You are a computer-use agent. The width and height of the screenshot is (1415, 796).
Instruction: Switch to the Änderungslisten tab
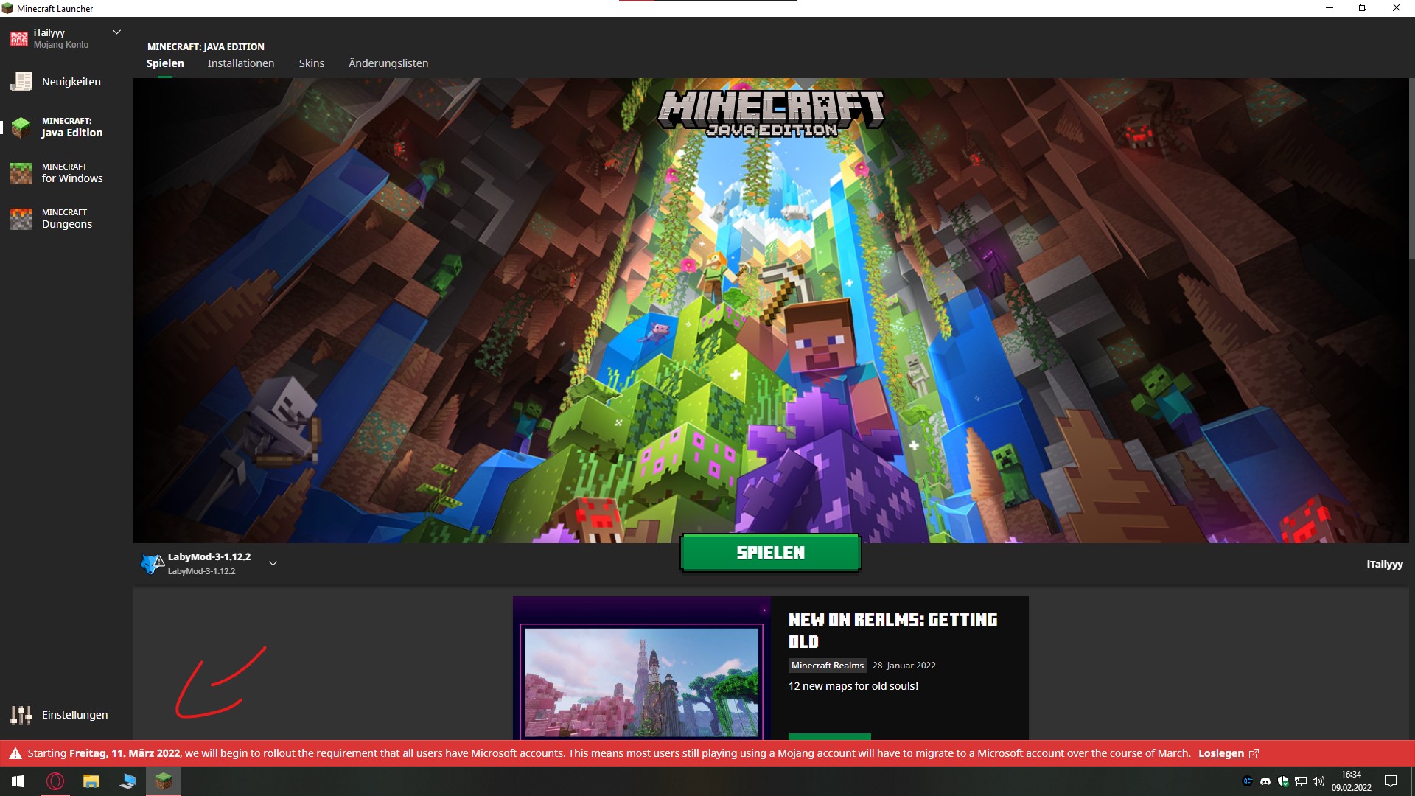click(x=388, y=63)
